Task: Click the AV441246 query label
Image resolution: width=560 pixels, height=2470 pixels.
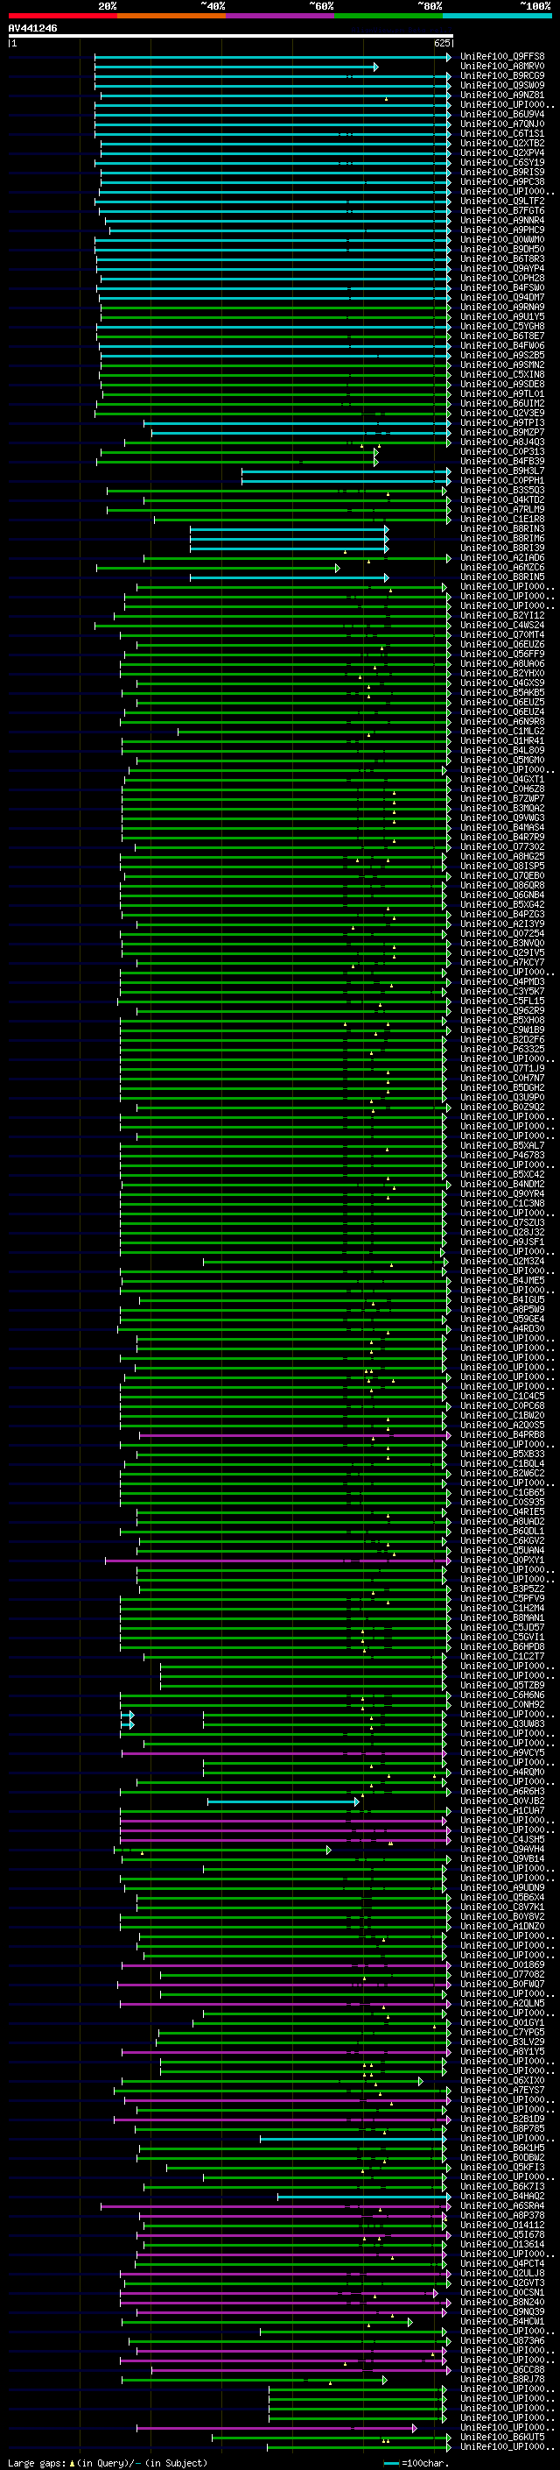Action: tap(32, 28)
